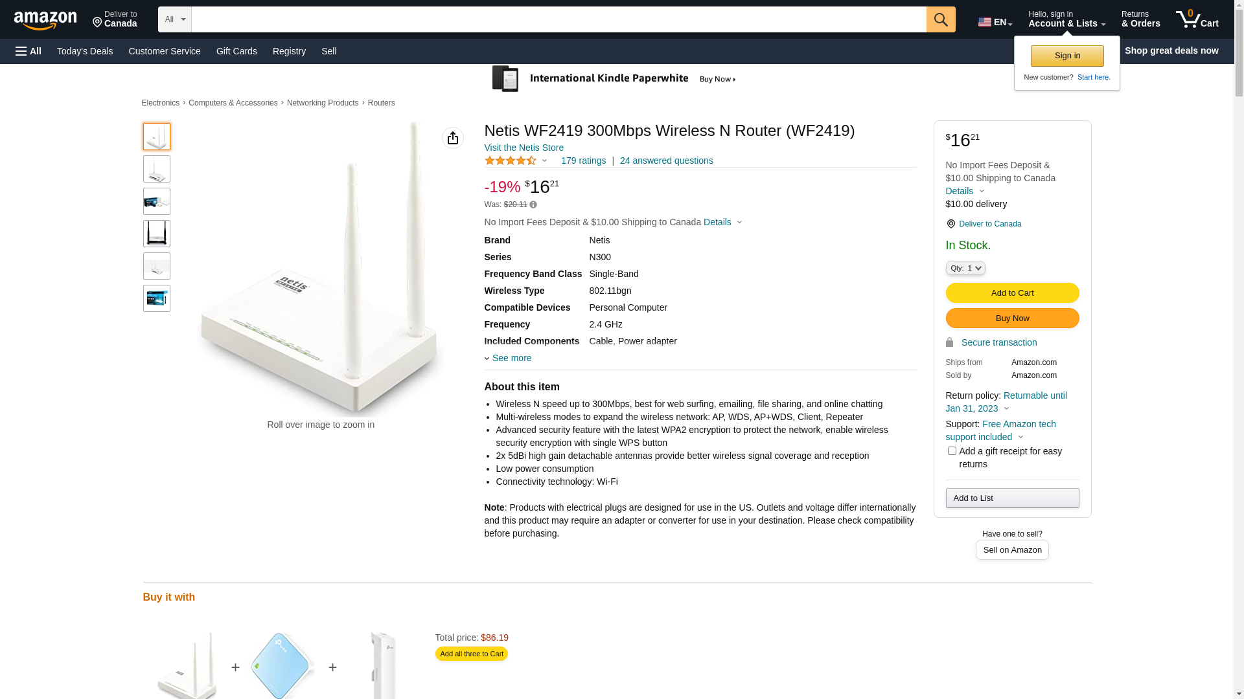Click the info icon beside Was price
This screenshot has width=1244, height=699.
533,205
